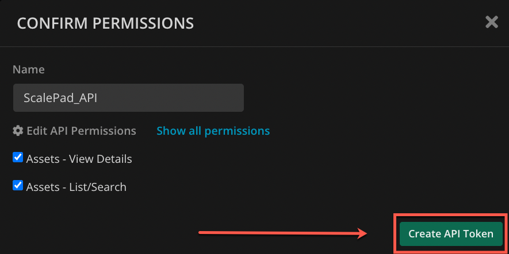Toggle the View Details permission off
Viewport: 509px width, 254px height.
coord(18,158)
